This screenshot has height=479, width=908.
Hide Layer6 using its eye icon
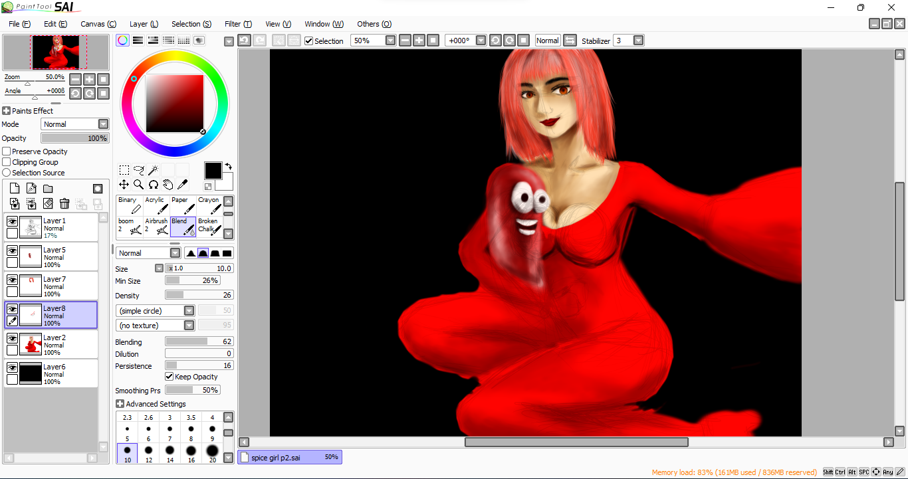coord(12,367)
